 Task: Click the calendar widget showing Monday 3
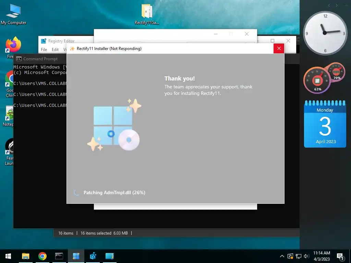[x=325, y=124]
